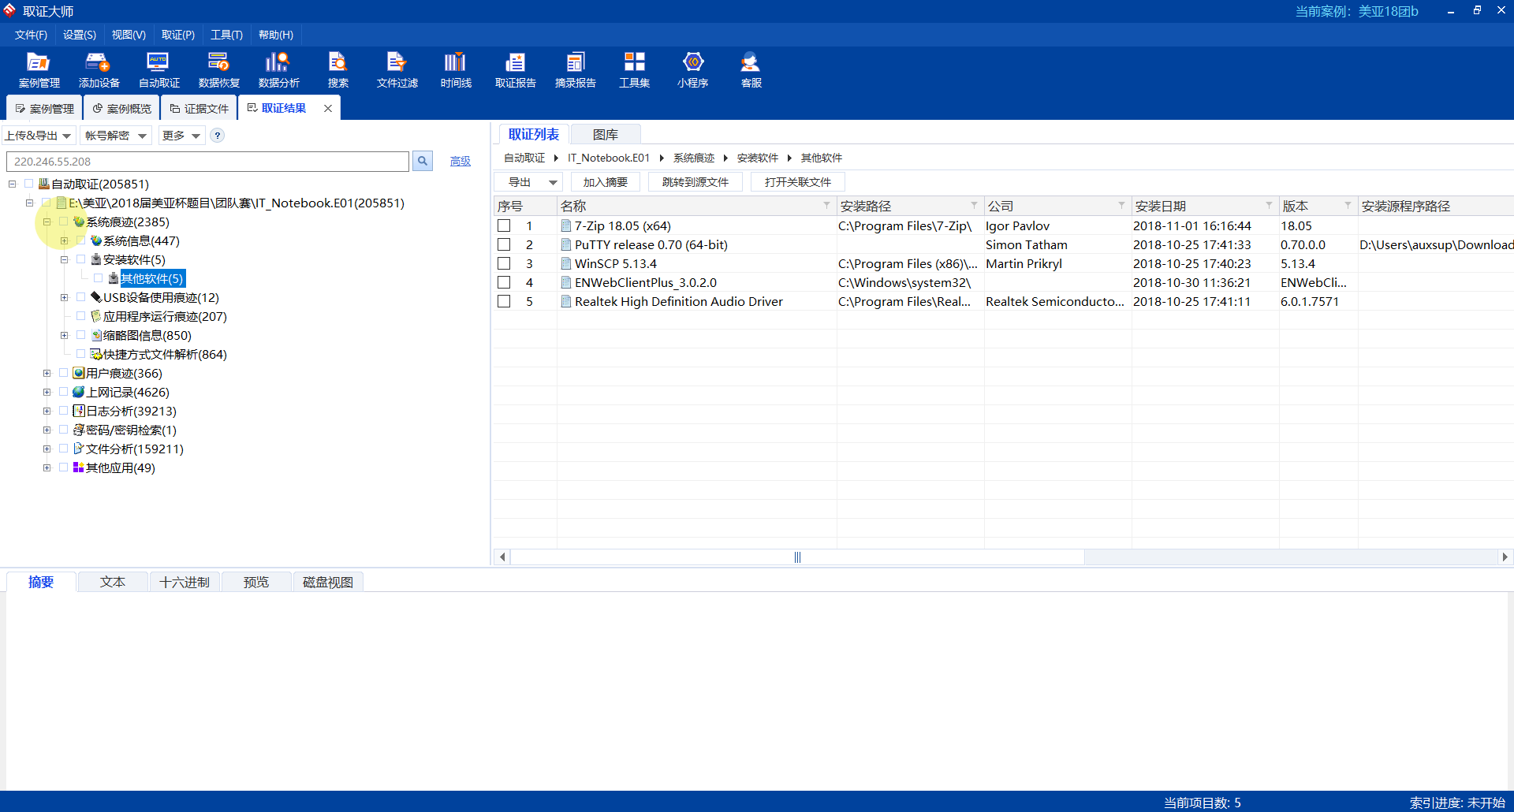Viewport: 1514px width, 812px height.
Task: Click the filter icon on 公司 column
Action: [x=1121, y=205]
